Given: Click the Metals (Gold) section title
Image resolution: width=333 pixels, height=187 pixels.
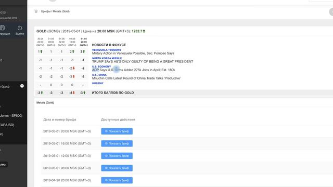Looking at the screenshot, I should pyautogui.click(x=45, y=103).
